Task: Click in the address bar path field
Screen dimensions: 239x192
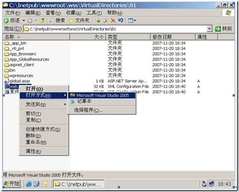Action: pos(115,29)
